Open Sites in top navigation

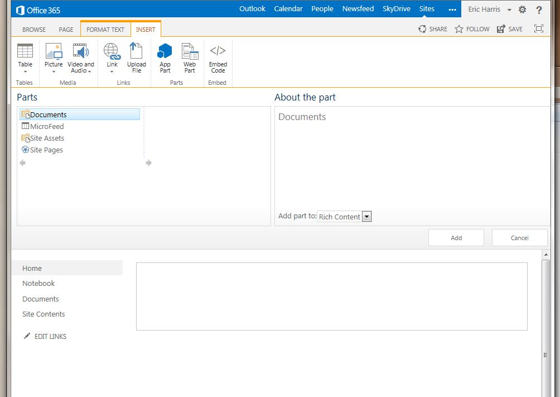click(x=427, y=9)
